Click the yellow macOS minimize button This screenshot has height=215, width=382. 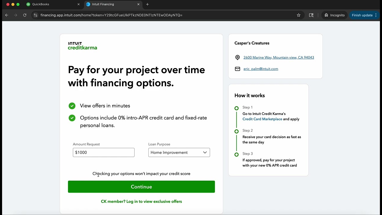click(13, 4)
